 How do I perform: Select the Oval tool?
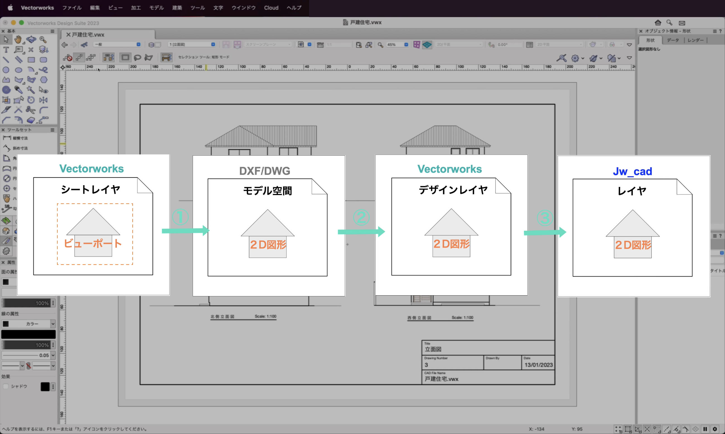pyautogui.click(x=19, y=70)
